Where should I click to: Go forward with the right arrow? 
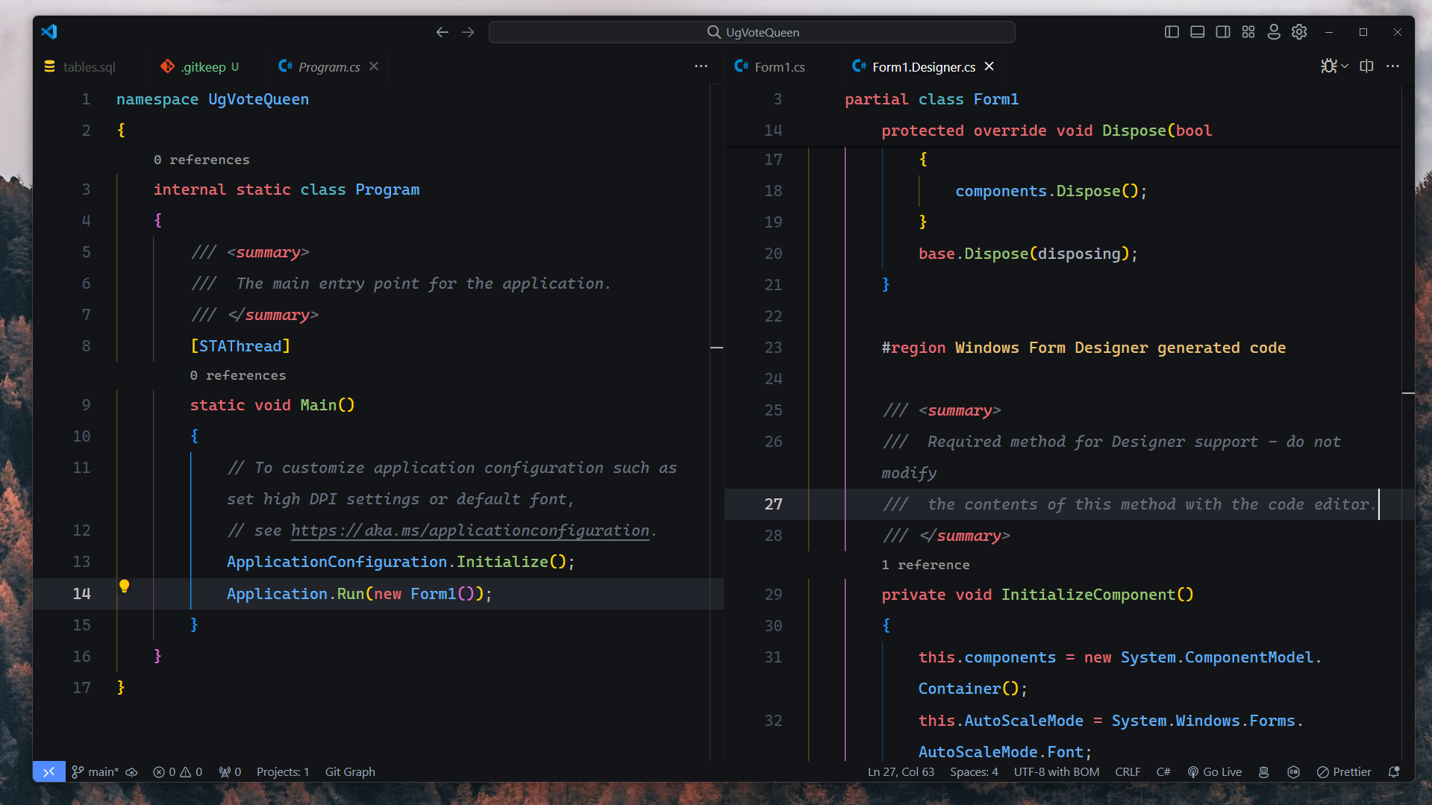[x=468, y=32]
